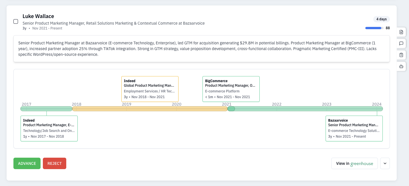409x186 pixels.
Task: Open the document/resume icon in side panel
Action: 401,32
